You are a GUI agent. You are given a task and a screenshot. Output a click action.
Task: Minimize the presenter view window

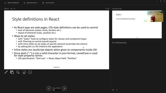(x=157, y=1)
